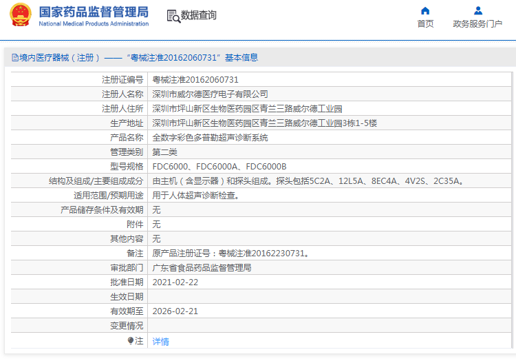Open the 数据查询 search icon

[x=173, y=16]
